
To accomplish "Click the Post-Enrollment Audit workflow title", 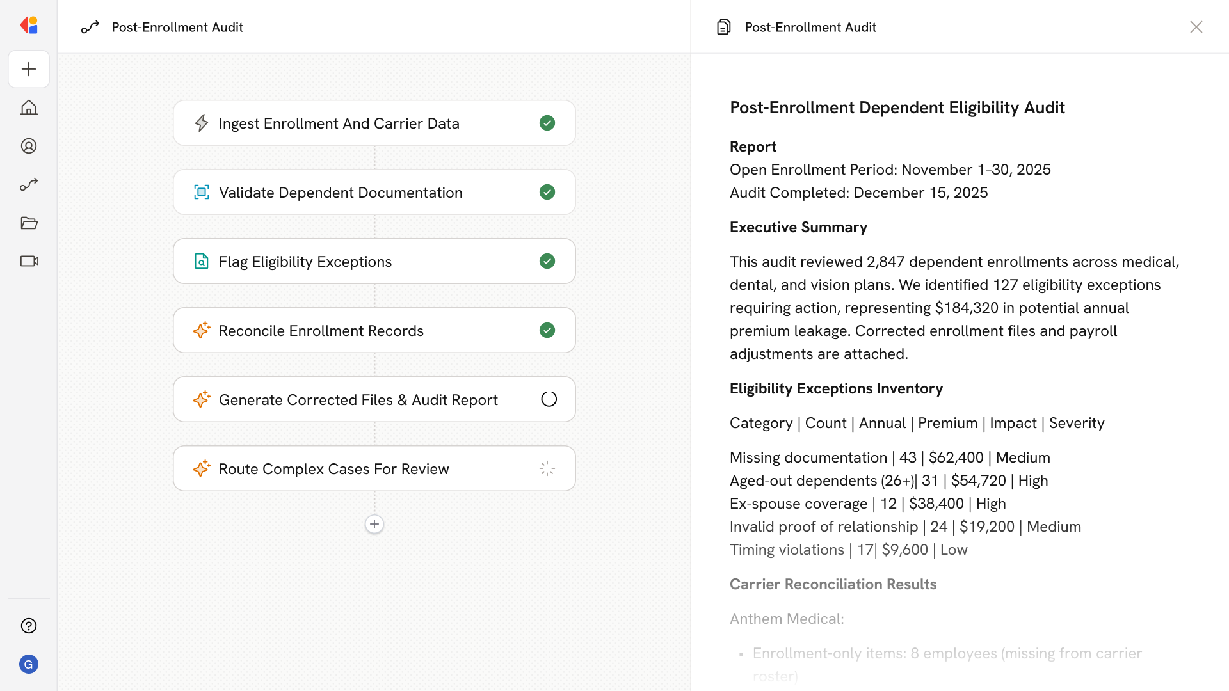I will [177, 27].
